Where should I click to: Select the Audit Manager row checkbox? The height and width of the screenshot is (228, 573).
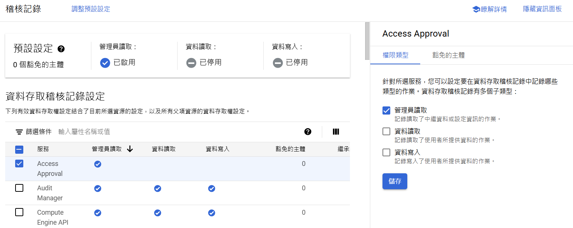tap(19, 188)
